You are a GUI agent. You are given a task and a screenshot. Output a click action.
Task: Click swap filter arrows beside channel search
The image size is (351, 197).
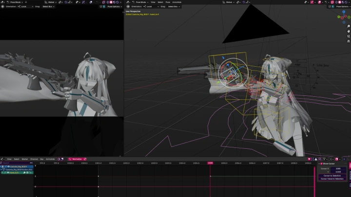point(31,163)
